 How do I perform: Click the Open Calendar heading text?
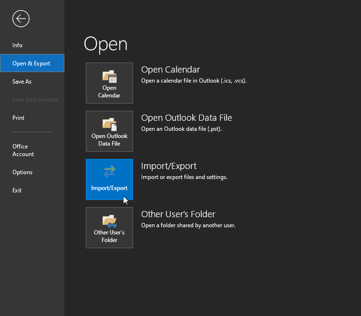point(171,70)
